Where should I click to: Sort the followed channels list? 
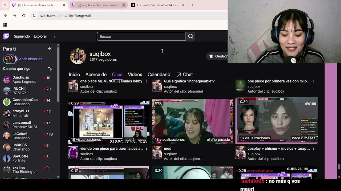[50, 69]
